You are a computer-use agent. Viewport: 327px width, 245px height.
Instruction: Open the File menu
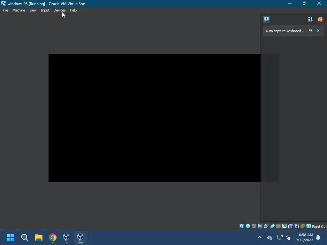point(5,10)
